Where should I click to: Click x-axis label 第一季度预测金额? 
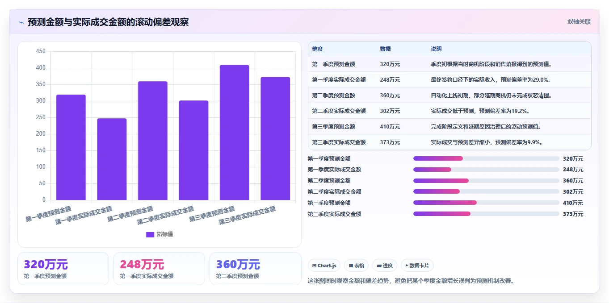[48, 214]
